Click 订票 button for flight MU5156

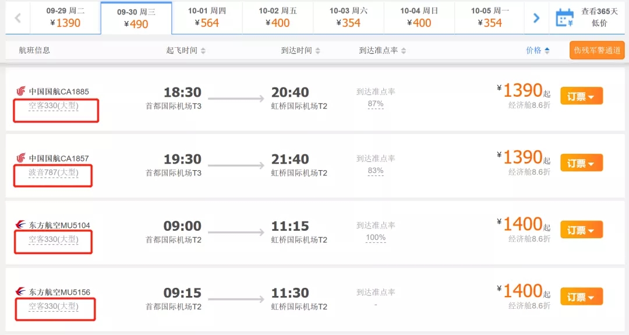[x=581, y=297]
